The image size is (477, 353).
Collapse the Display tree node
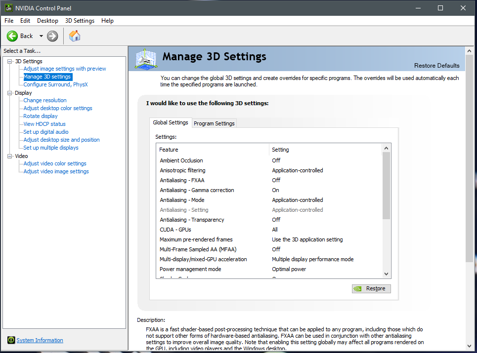pyautogui.click(x=10, y=93)
